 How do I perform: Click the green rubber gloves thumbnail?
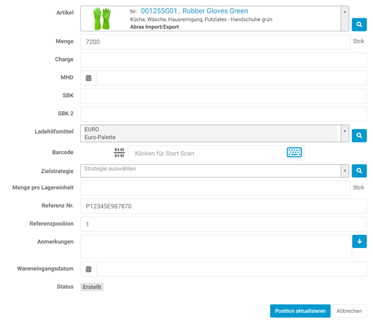click(x=100, y=18)
